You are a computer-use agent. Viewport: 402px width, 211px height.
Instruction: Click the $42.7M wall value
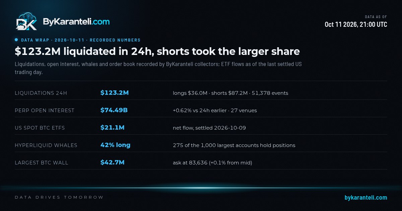pos(112,162)
